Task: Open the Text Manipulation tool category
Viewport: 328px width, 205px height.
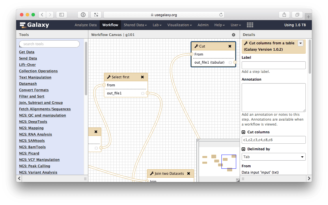Action: (x=35, y=77)
